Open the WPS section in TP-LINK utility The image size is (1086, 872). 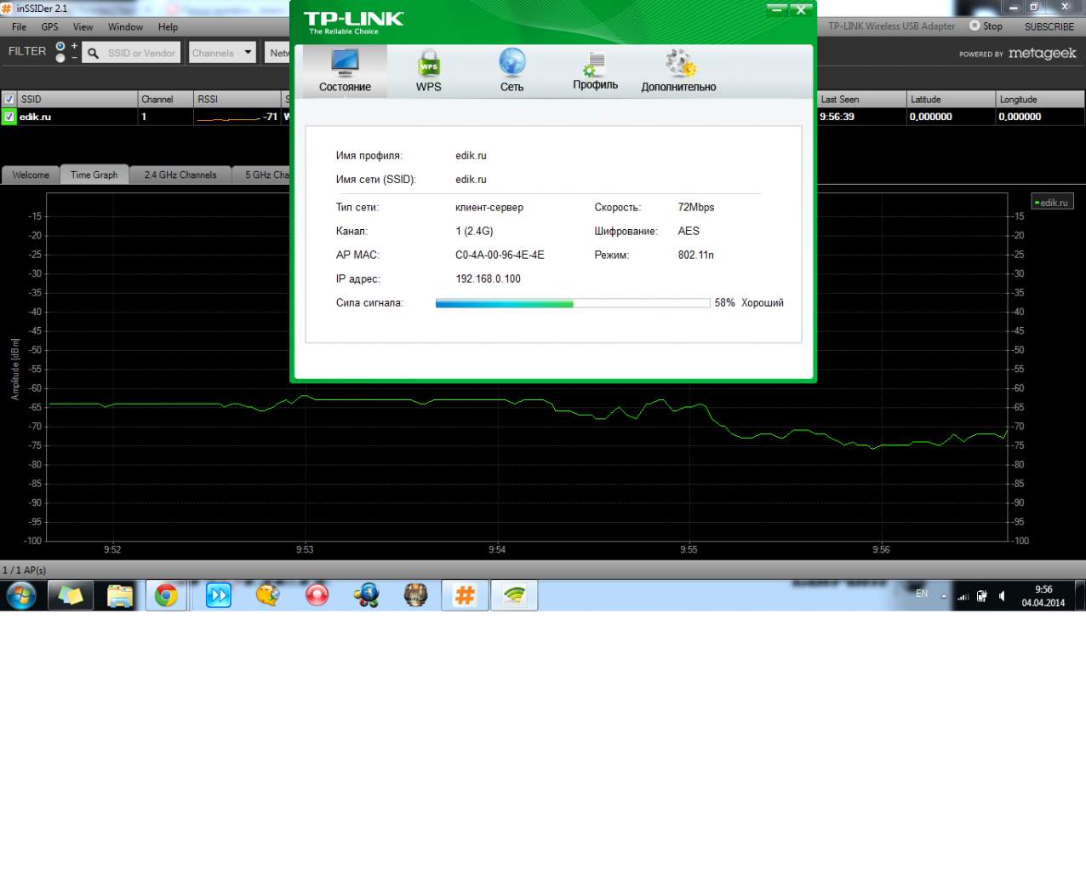point(429,71)
